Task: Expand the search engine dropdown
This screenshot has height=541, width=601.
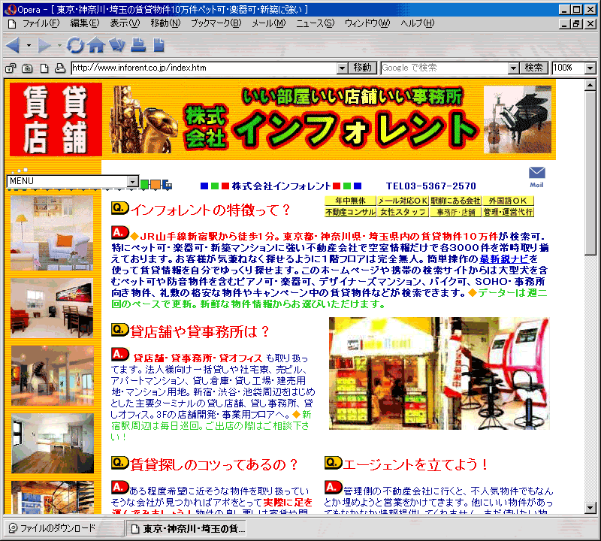Action: [x=514, y=68]
